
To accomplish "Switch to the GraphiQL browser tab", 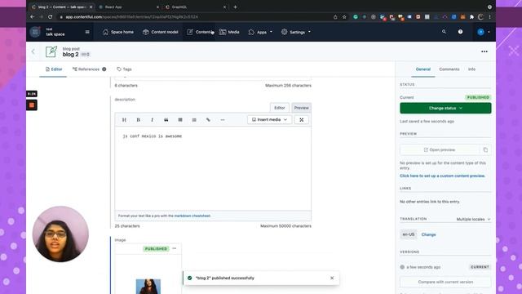I will tap(196, 7).
